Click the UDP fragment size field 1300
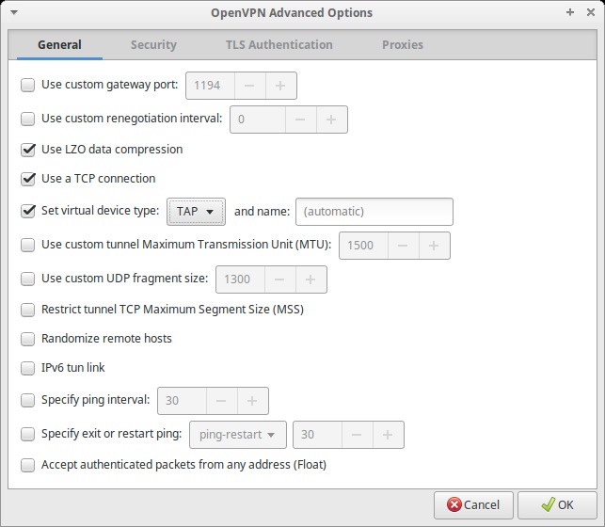Screen dimensions: 605x527 (240, 279)
